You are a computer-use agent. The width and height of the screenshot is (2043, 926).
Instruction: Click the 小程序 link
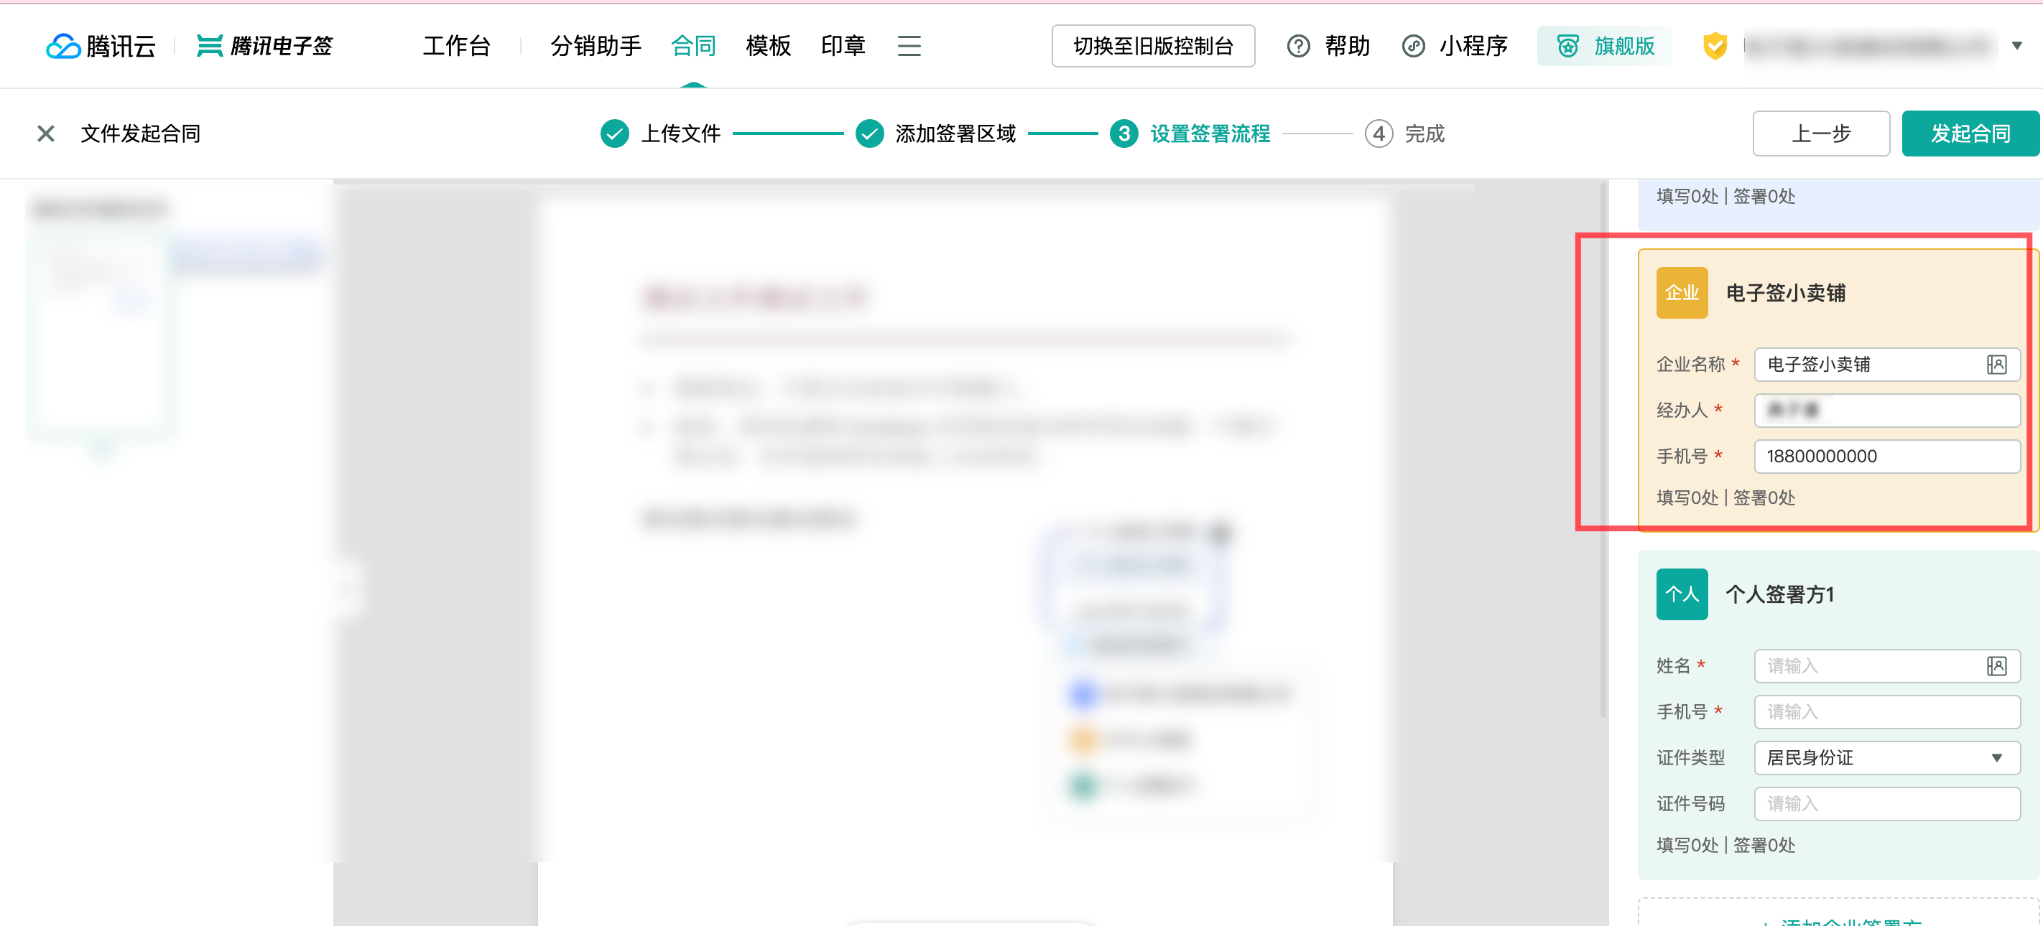click(x=1473, y=46)
